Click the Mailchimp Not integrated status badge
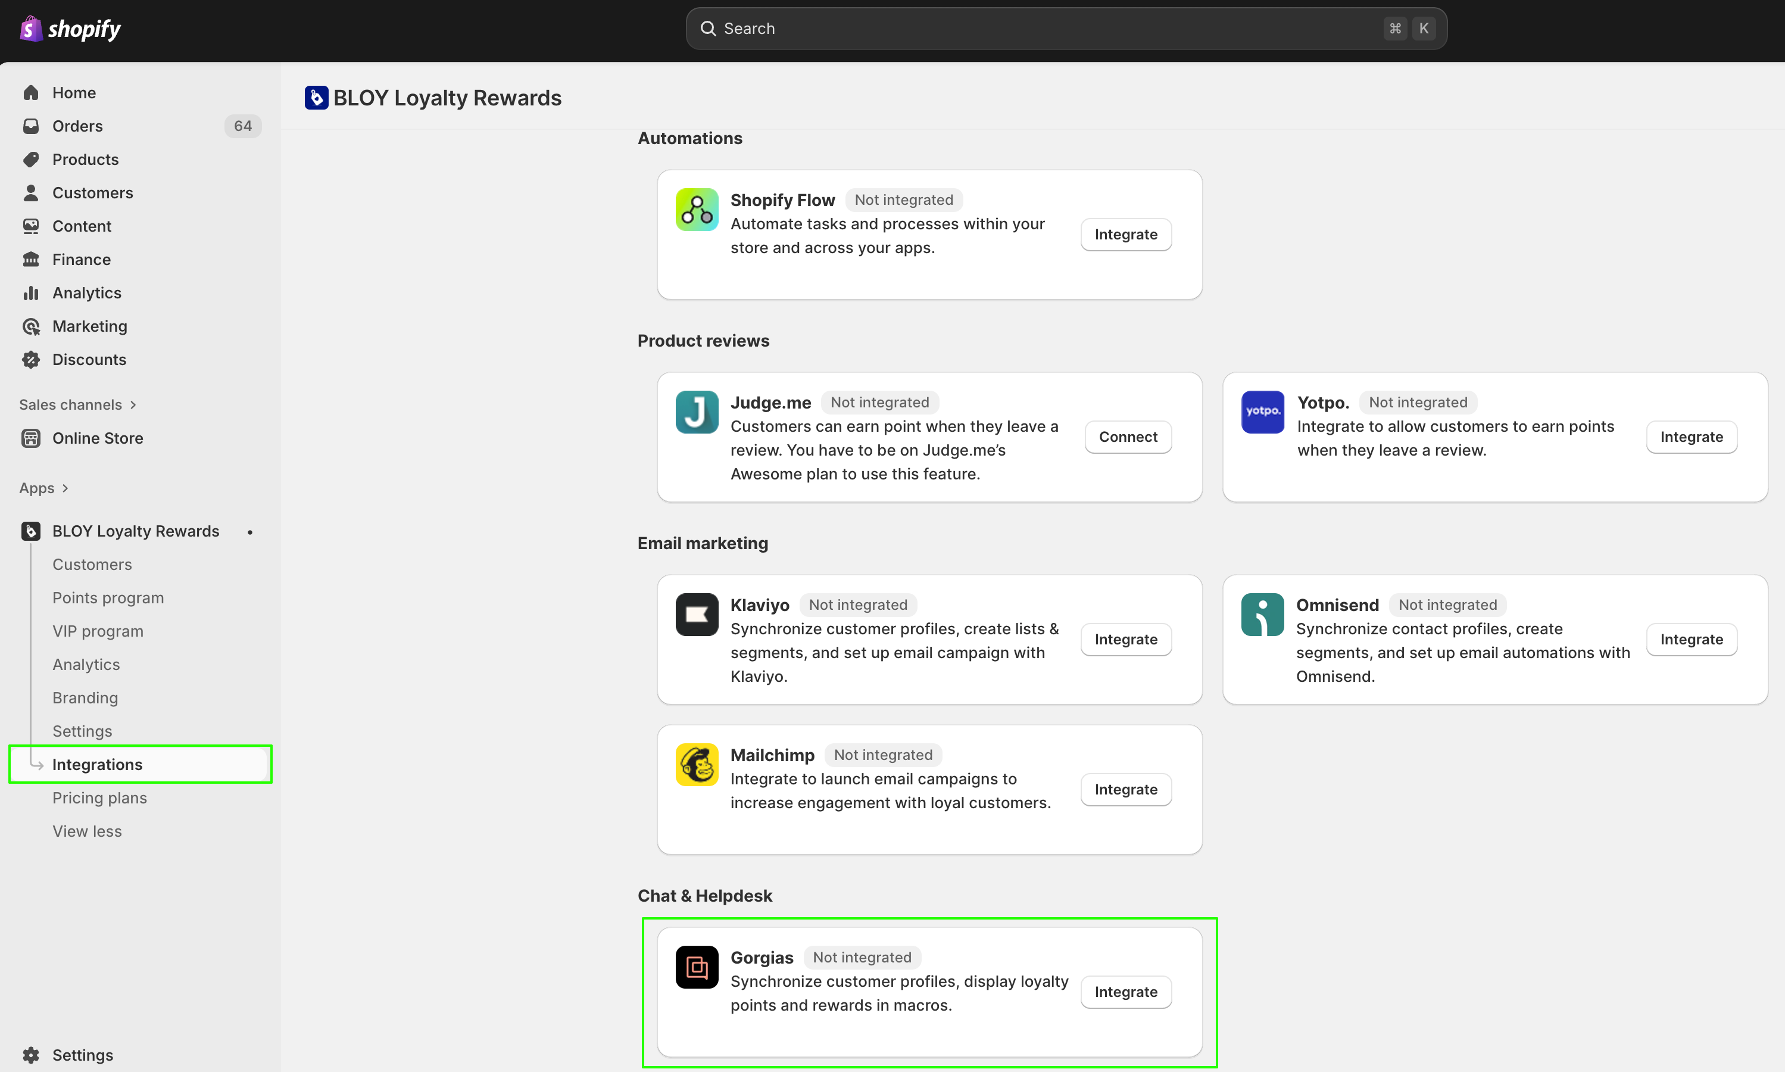 [883, 756]
